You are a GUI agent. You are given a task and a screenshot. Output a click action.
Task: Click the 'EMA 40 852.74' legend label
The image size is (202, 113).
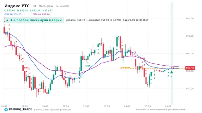41,14
